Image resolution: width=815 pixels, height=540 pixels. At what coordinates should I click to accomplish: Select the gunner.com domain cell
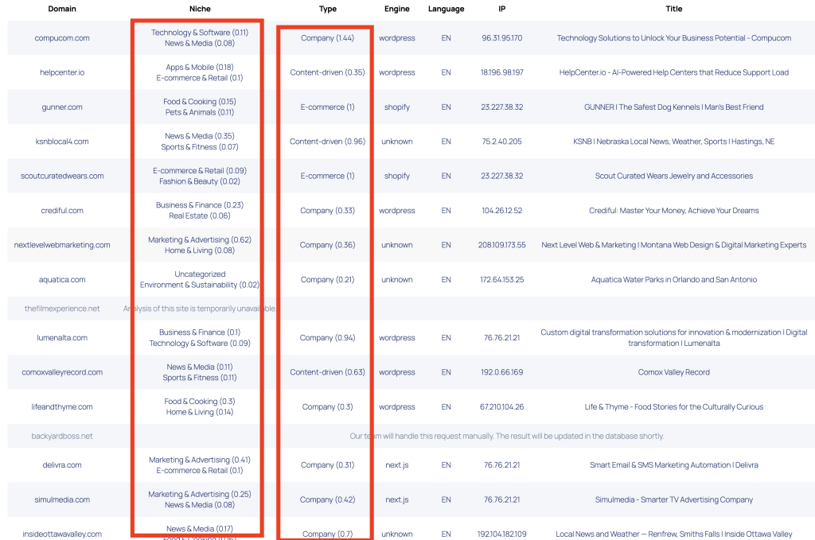point(62,107)
